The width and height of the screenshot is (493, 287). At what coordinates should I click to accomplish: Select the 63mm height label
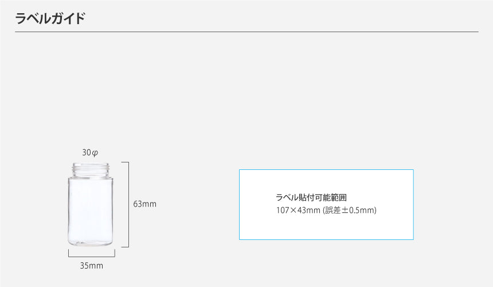coord(145,204)
